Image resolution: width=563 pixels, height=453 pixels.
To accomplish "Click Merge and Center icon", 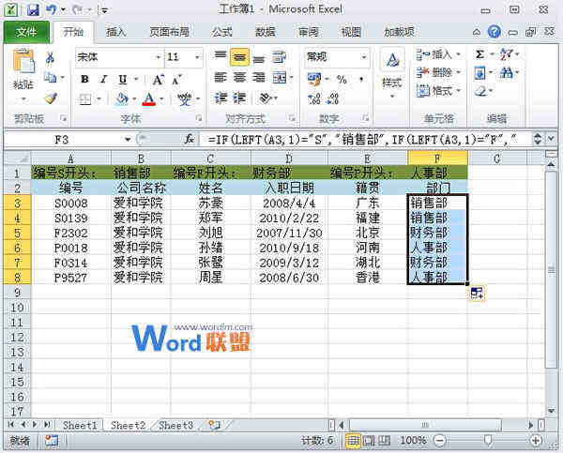I will click(x=280, y=77).
